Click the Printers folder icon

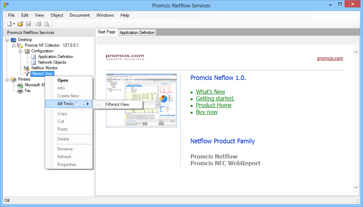tap(13, 79)
